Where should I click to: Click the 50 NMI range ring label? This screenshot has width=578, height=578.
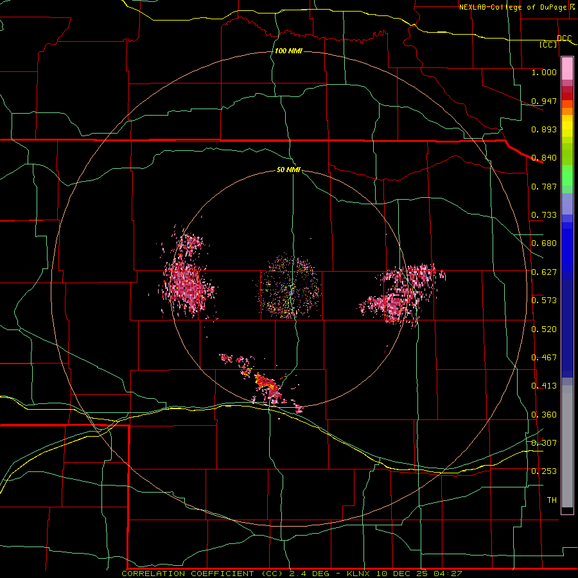coord(288,170)
